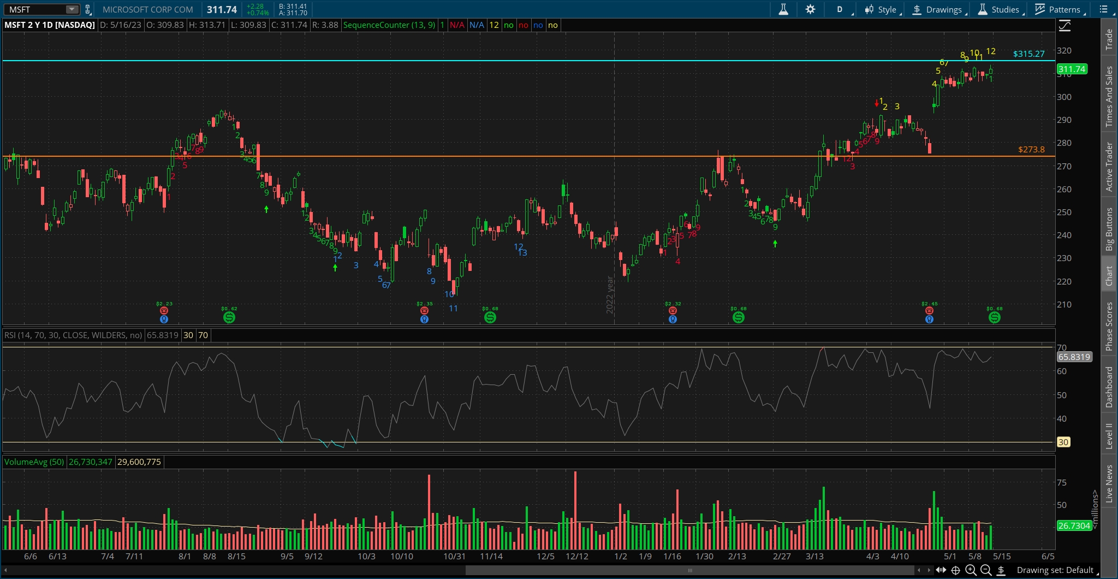Click the Studies button
Screen dimensions: 1118x579
point(998,9)
